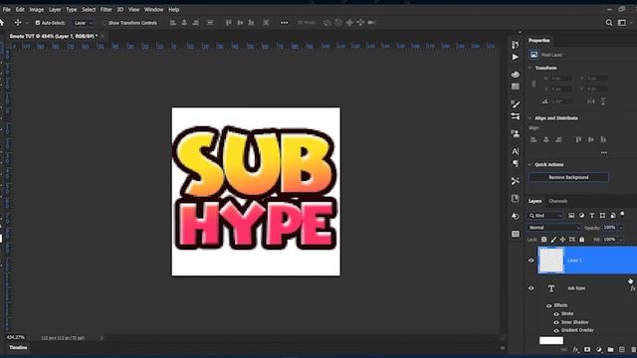This screenshot has height=358, width=637.
Task: Open the File menu
Action: 7,9
